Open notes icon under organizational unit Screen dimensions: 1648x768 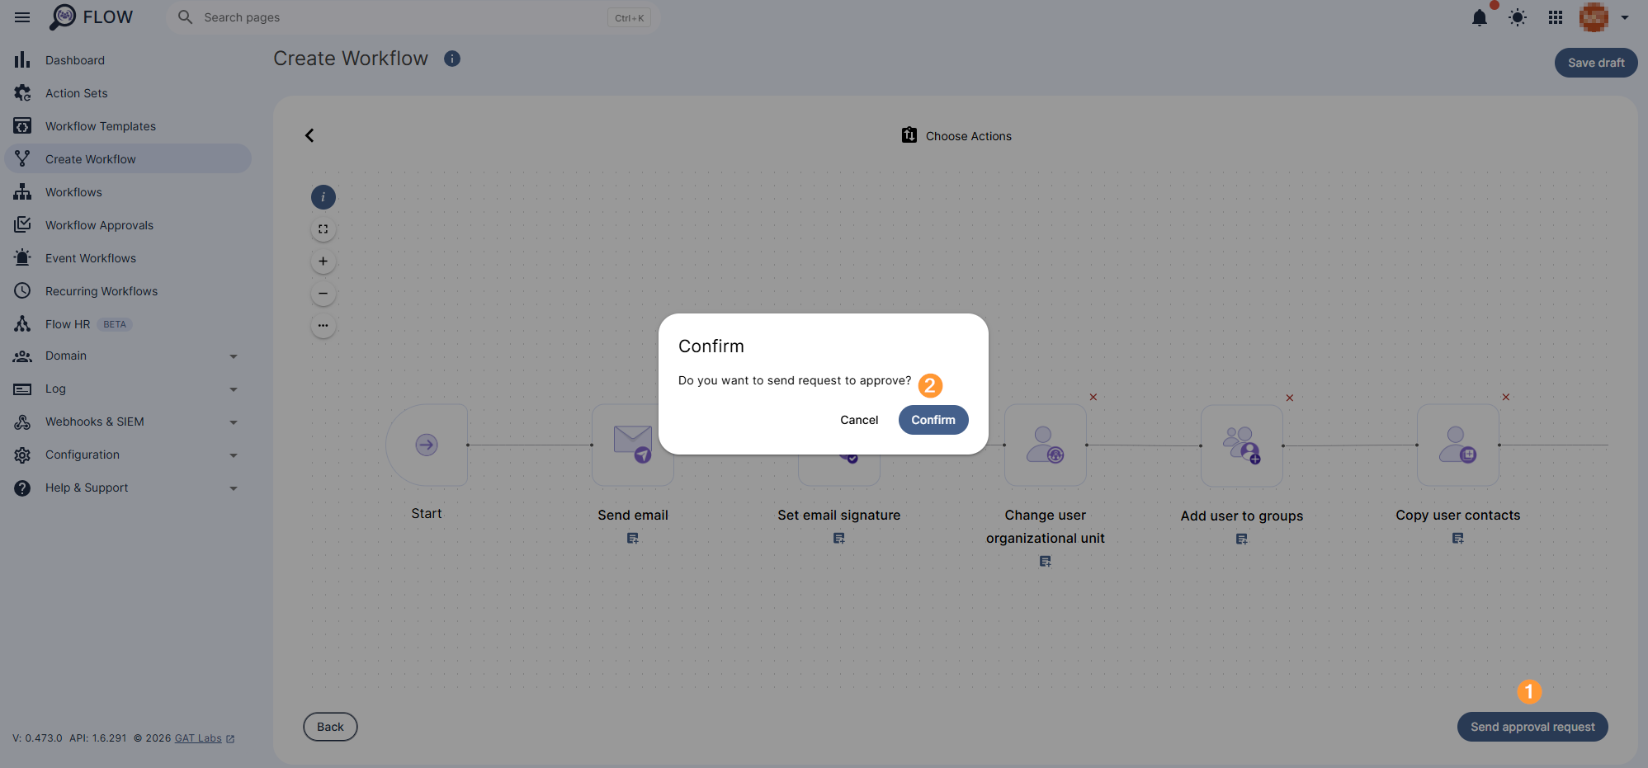(1046, 562)
